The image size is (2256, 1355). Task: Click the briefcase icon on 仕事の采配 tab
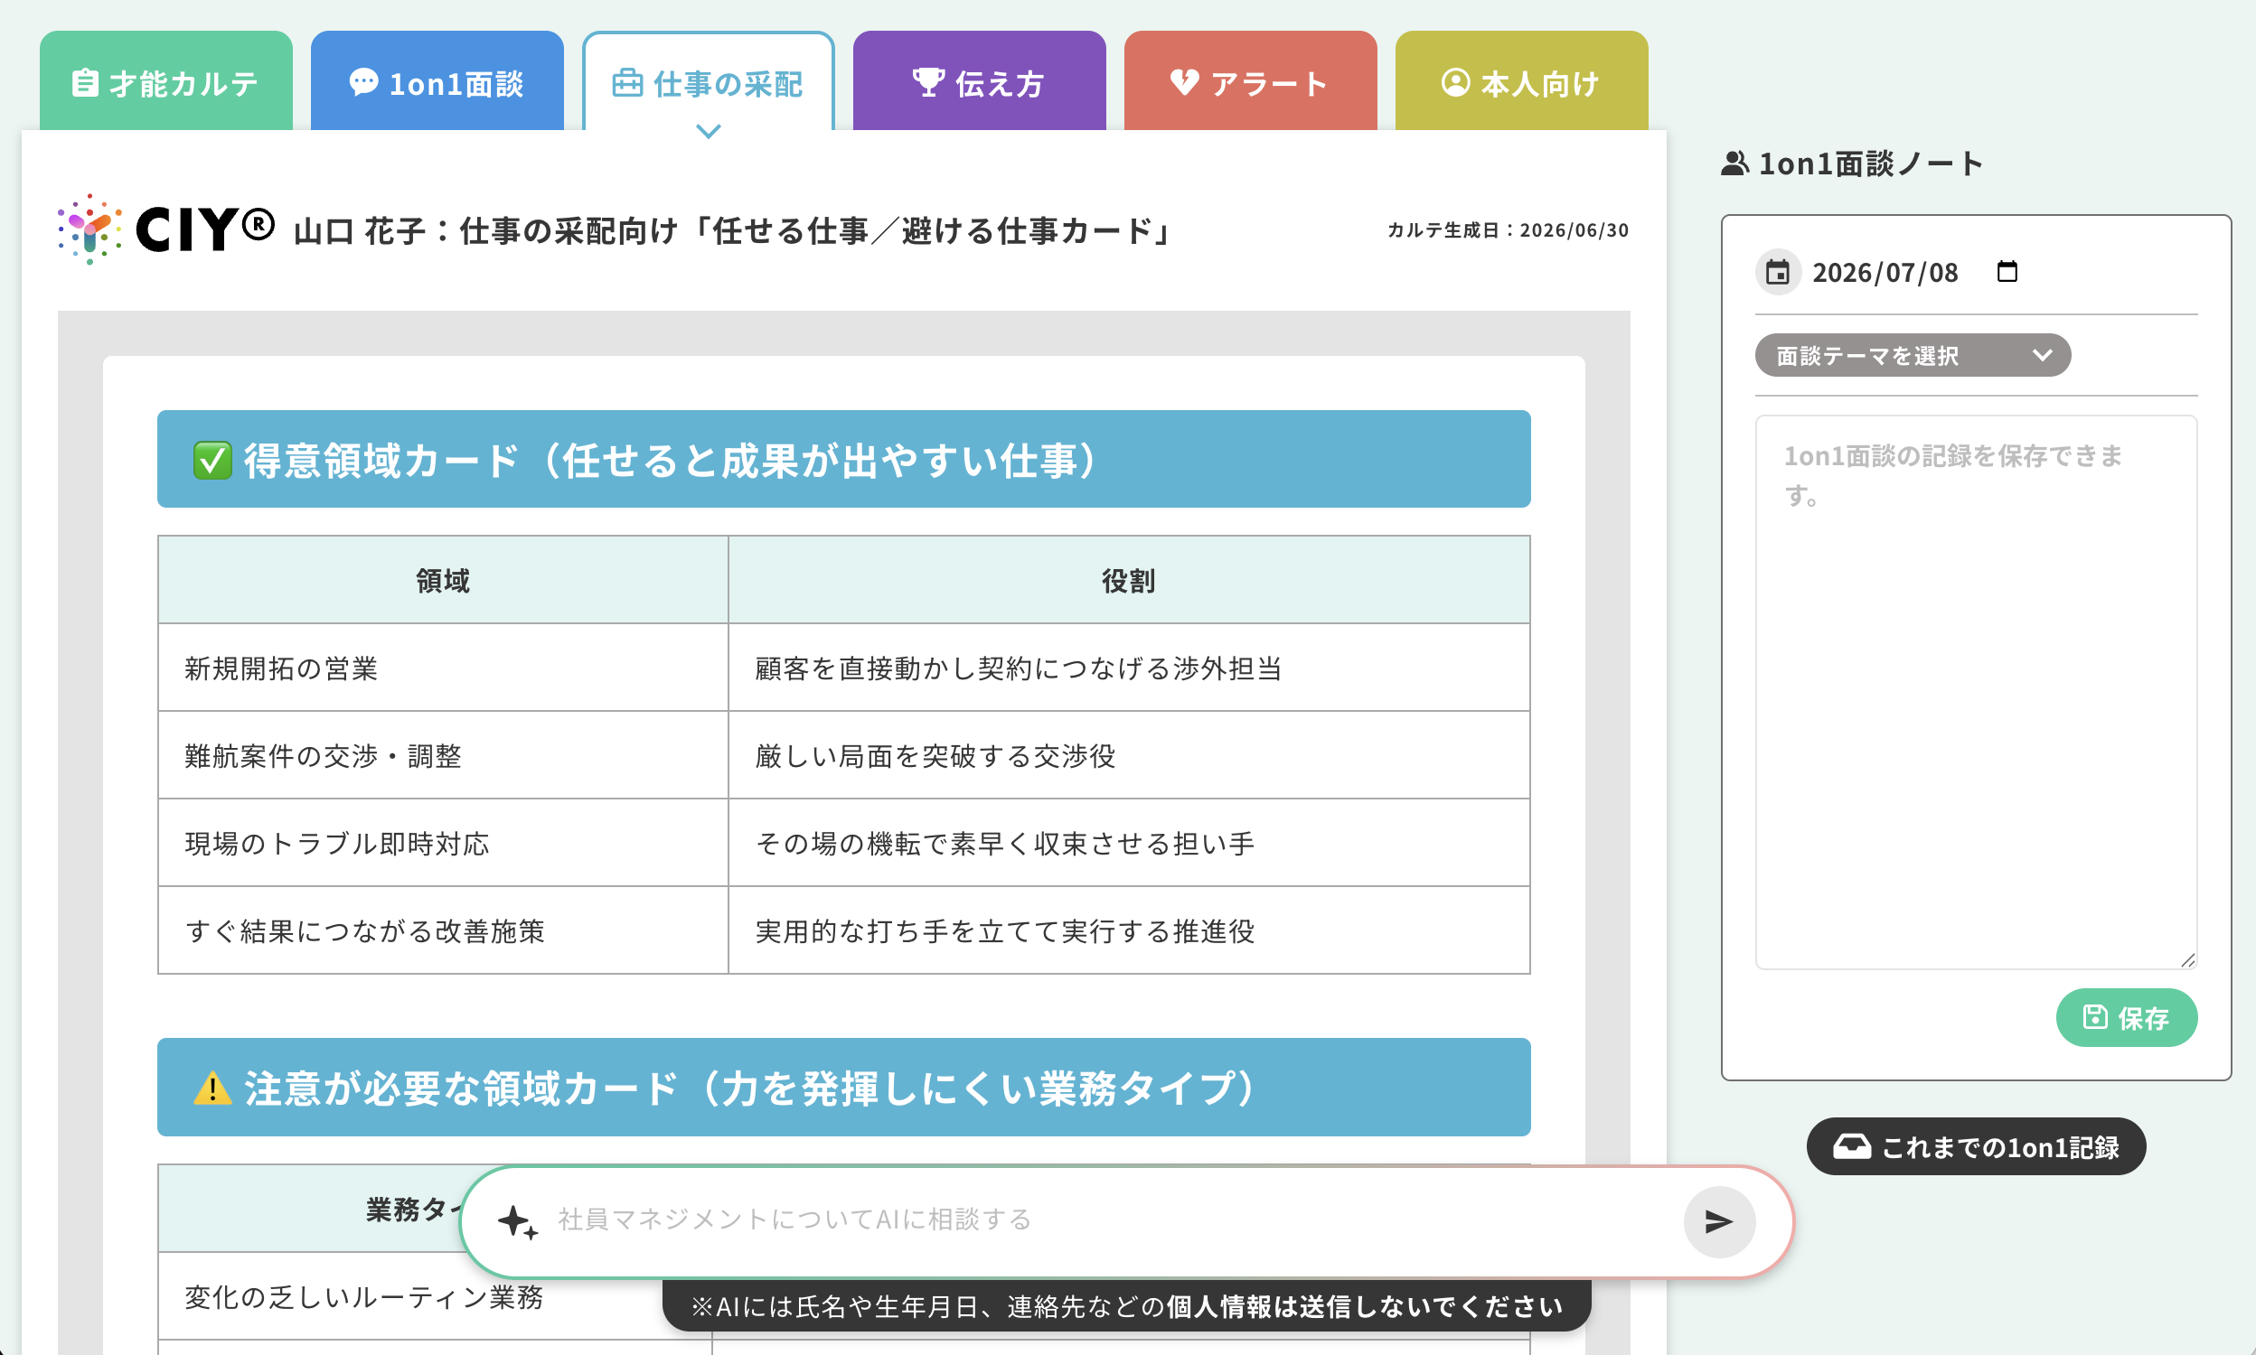627,82
